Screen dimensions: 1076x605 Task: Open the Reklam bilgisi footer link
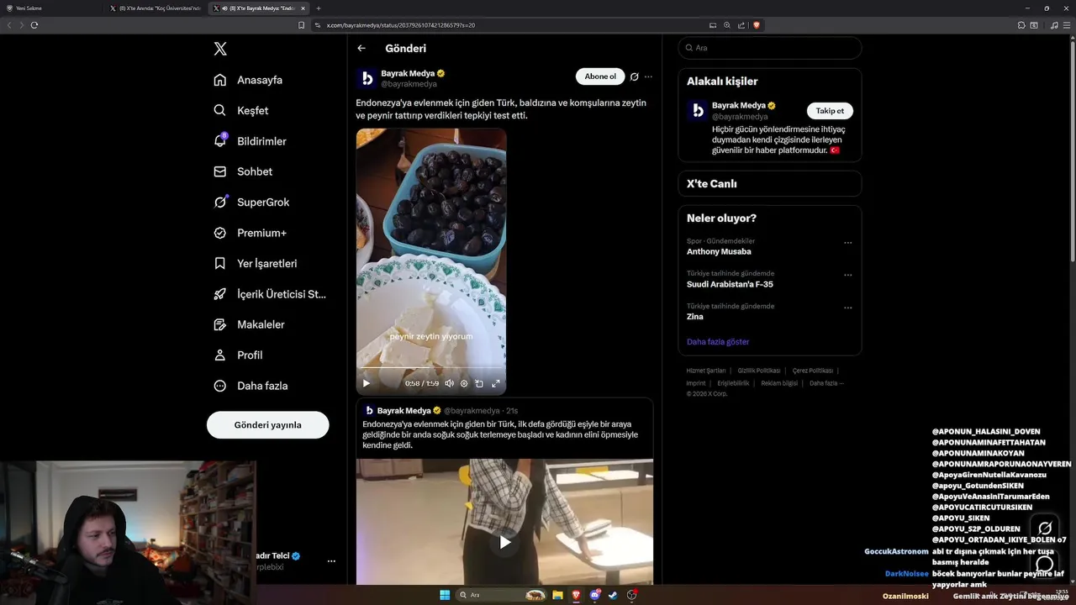tap(779, 383)
